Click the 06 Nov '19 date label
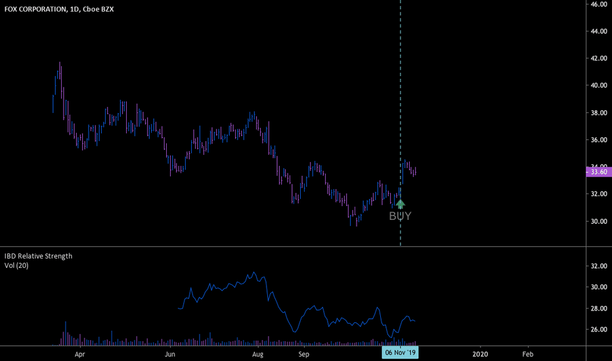Screen dimensions: 612x361 click(400, 353)
